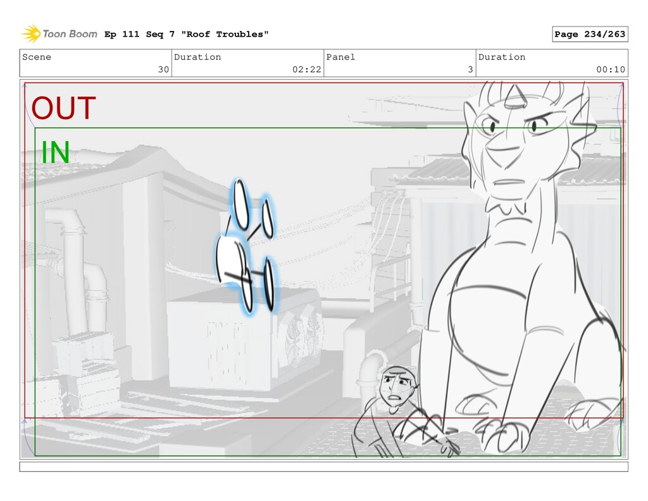Click the scene Duration value 02:22
Image resolution: width=648 pixels, height=501 pixels.
click(x=307, y=69)
